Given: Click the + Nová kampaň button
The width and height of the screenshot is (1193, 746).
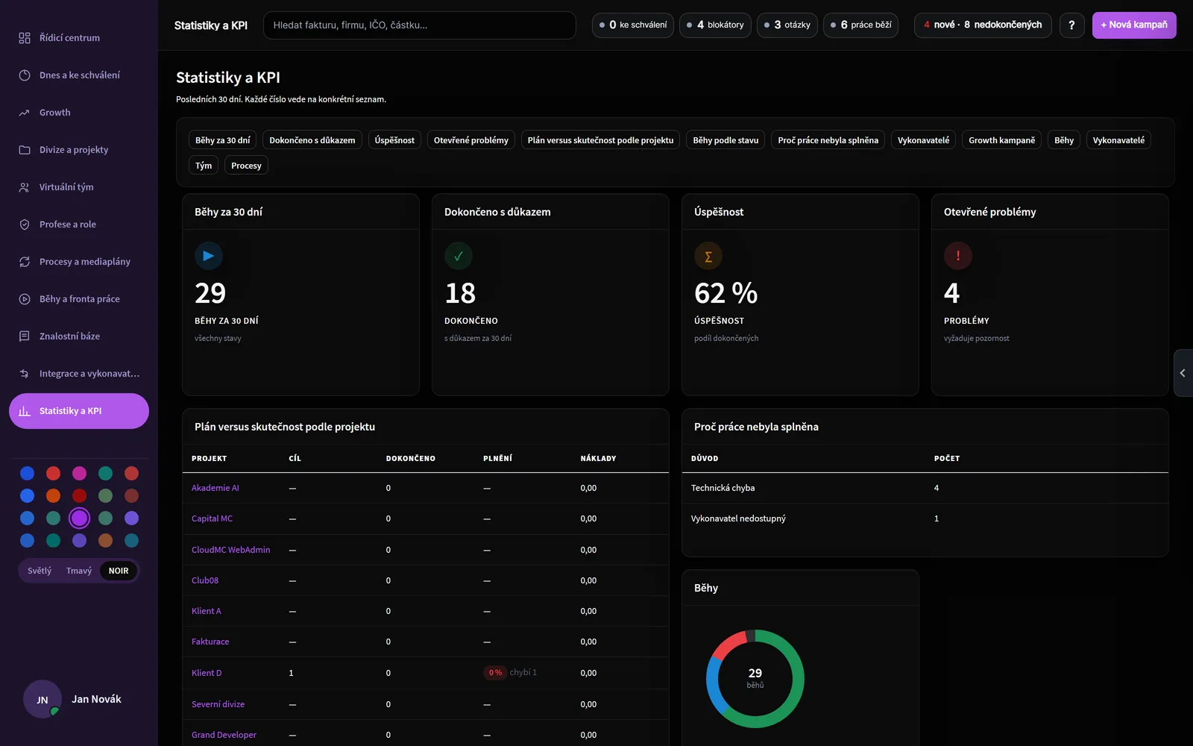Looking at the screenshot, I should point(1134,25).
